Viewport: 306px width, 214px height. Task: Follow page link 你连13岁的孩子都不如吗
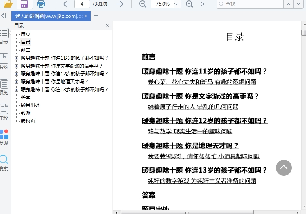(205, 170)
